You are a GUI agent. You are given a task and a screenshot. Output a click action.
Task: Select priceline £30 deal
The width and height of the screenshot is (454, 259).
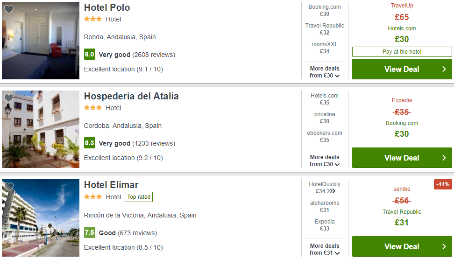click(x=325, y=118)
